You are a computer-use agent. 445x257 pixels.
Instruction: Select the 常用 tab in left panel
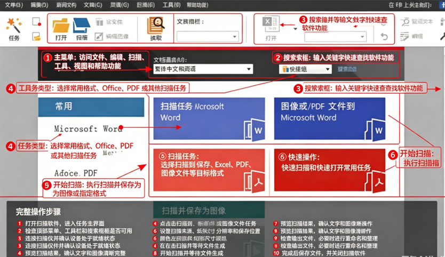(91, 107)
